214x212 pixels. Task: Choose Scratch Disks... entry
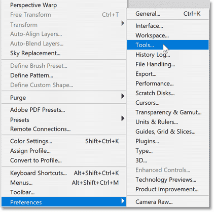168,93
